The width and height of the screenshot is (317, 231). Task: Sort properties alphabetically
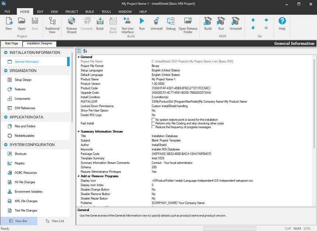pyautogui.click(x=85, y=51)
